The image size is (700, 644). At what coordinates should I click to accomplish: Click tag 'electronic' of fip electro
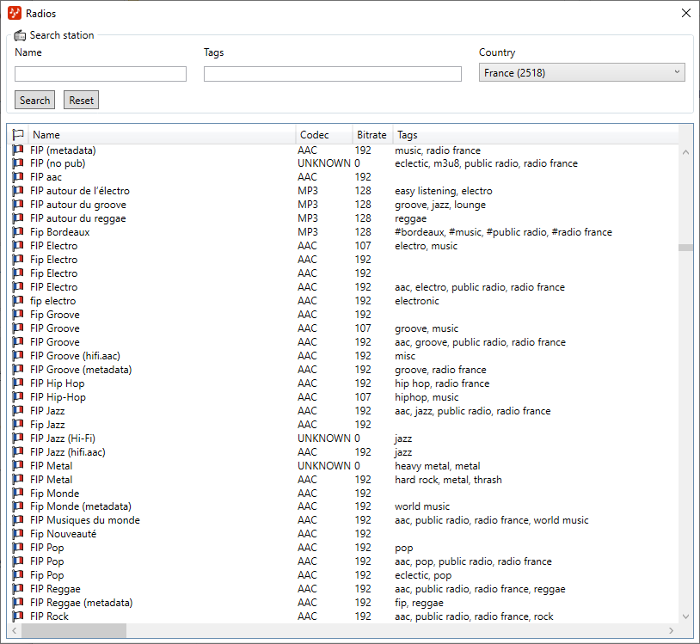pyautogui.click(x=416, y=301)
